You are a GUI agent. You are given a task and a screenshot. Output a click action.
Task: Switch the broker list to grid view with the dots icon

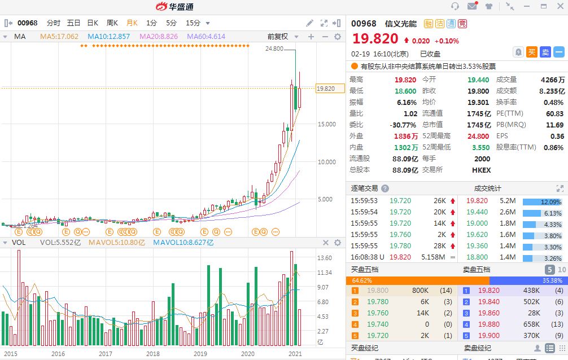tap(562, 348)
